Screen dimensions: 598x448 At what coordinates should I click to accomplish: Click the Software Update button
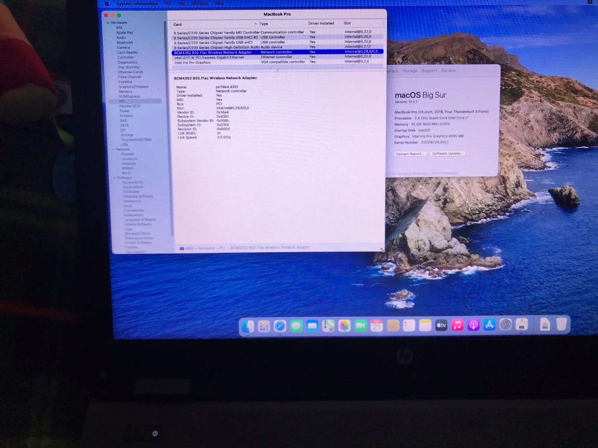(447, 154)
